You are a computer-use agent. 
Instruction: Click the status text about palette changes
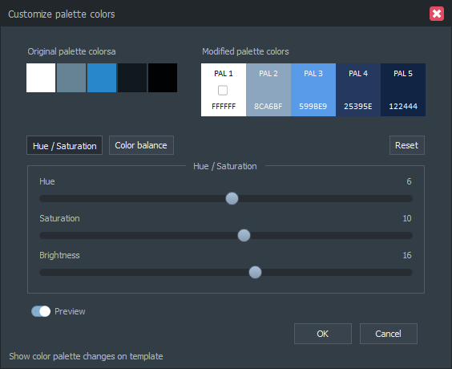click(86, 356)
